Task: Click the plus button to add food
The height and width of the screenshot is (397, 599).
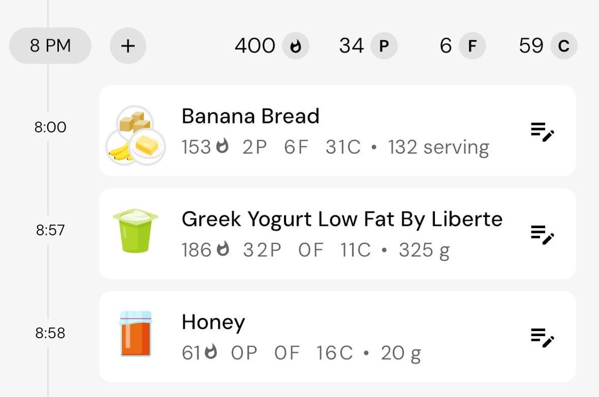Action: [128, 46]
